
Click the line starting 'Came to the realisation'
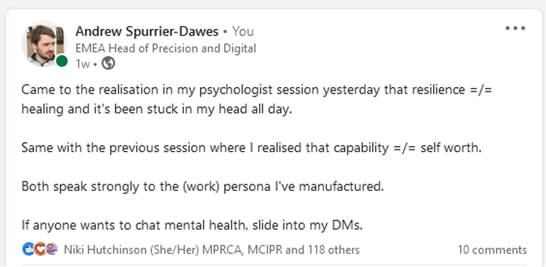(x=257, y=91)
